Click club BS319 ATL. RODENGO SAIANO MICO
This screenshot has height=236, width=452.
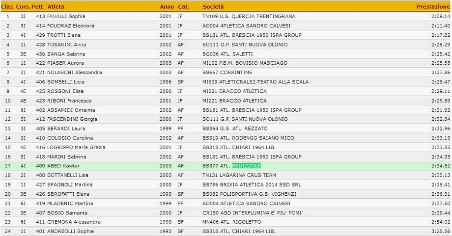(248, 138)
